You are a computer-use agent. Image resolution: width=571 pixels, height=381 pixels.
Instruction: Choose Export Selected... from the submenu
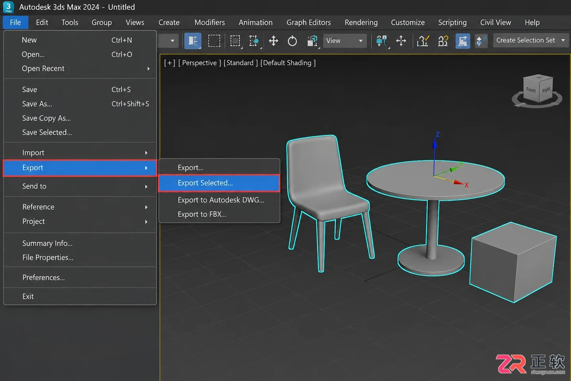pos(219,183)
